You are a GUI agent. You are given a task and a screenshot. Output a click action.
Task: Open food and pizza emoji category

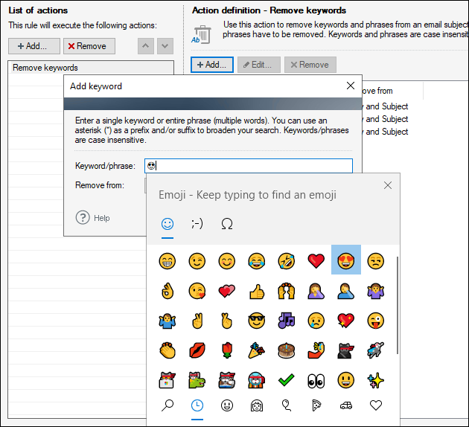(316, 405)
